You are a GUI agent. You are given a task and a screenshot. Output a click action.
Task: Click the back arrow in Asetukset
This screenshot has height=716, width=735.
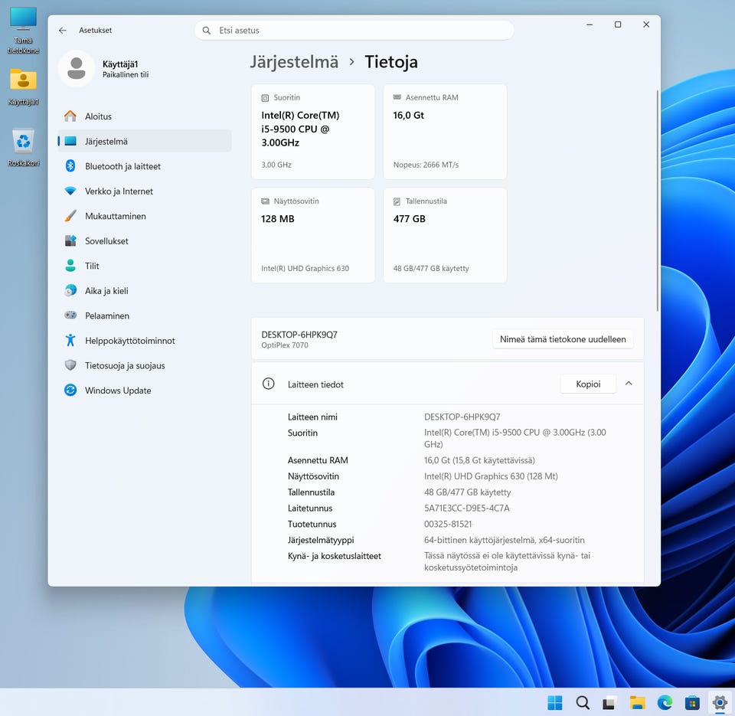[62, 31]
